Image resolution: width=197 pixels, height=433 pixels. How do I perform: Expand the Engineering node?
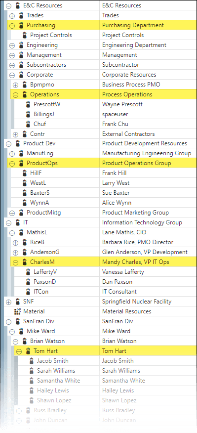coord(12,45)
